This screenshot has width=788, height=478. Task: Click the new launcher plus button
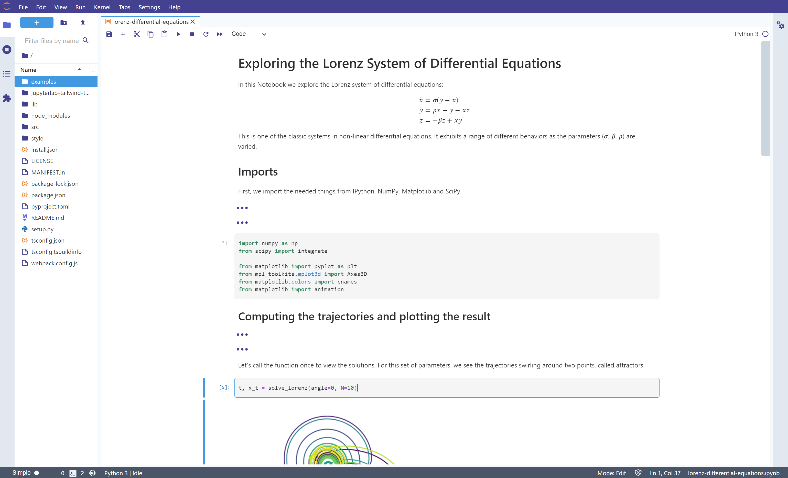point(37,23)
